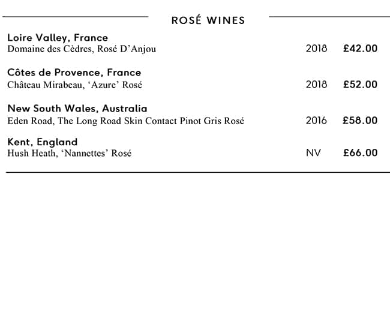Select Hush Heath 'Nannettes' Rosé wine
This screenshot has width=390, height=330.
click(69, 153)
